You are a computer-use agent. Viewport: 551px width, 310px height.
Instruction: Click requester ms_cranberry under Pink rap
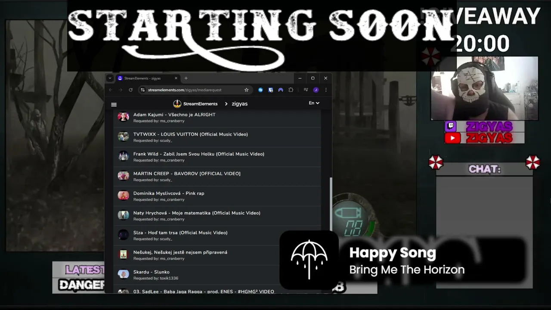[x=172, y=200]
